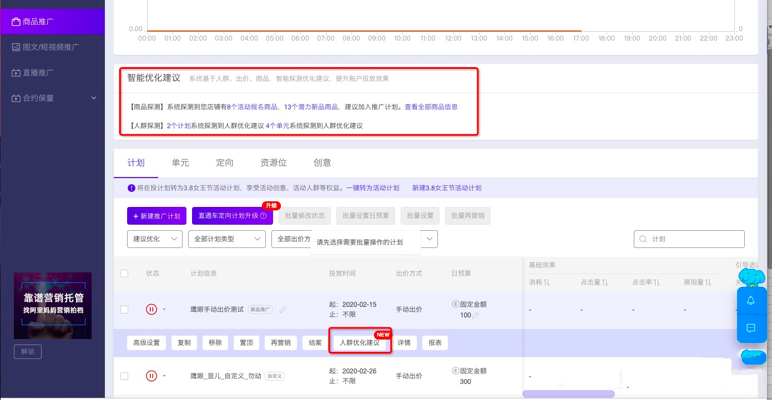772x400 pixels.
Task: Click the 新建推广计划 button
Action: click(157, 216)
